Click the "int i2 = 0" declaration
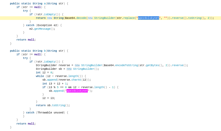221x131 pixels. 45,73
